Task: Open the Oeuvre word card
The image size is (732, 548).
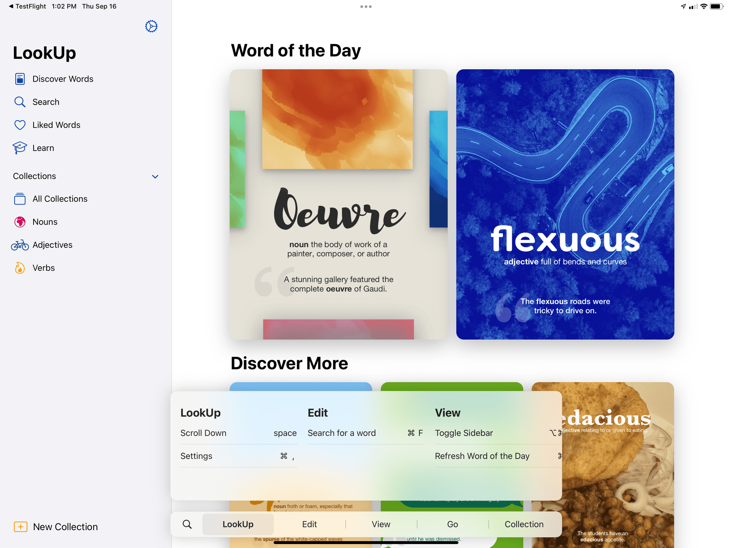Action: coord(338,204)
